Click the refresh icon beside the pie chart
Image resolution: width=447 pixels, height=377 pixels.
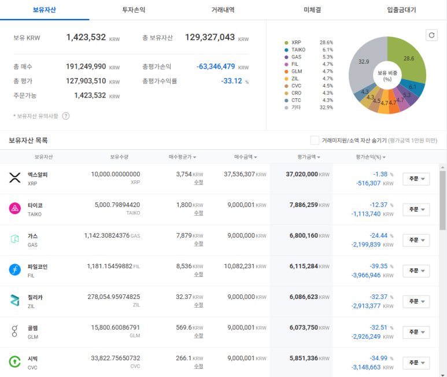coord(431,35)
